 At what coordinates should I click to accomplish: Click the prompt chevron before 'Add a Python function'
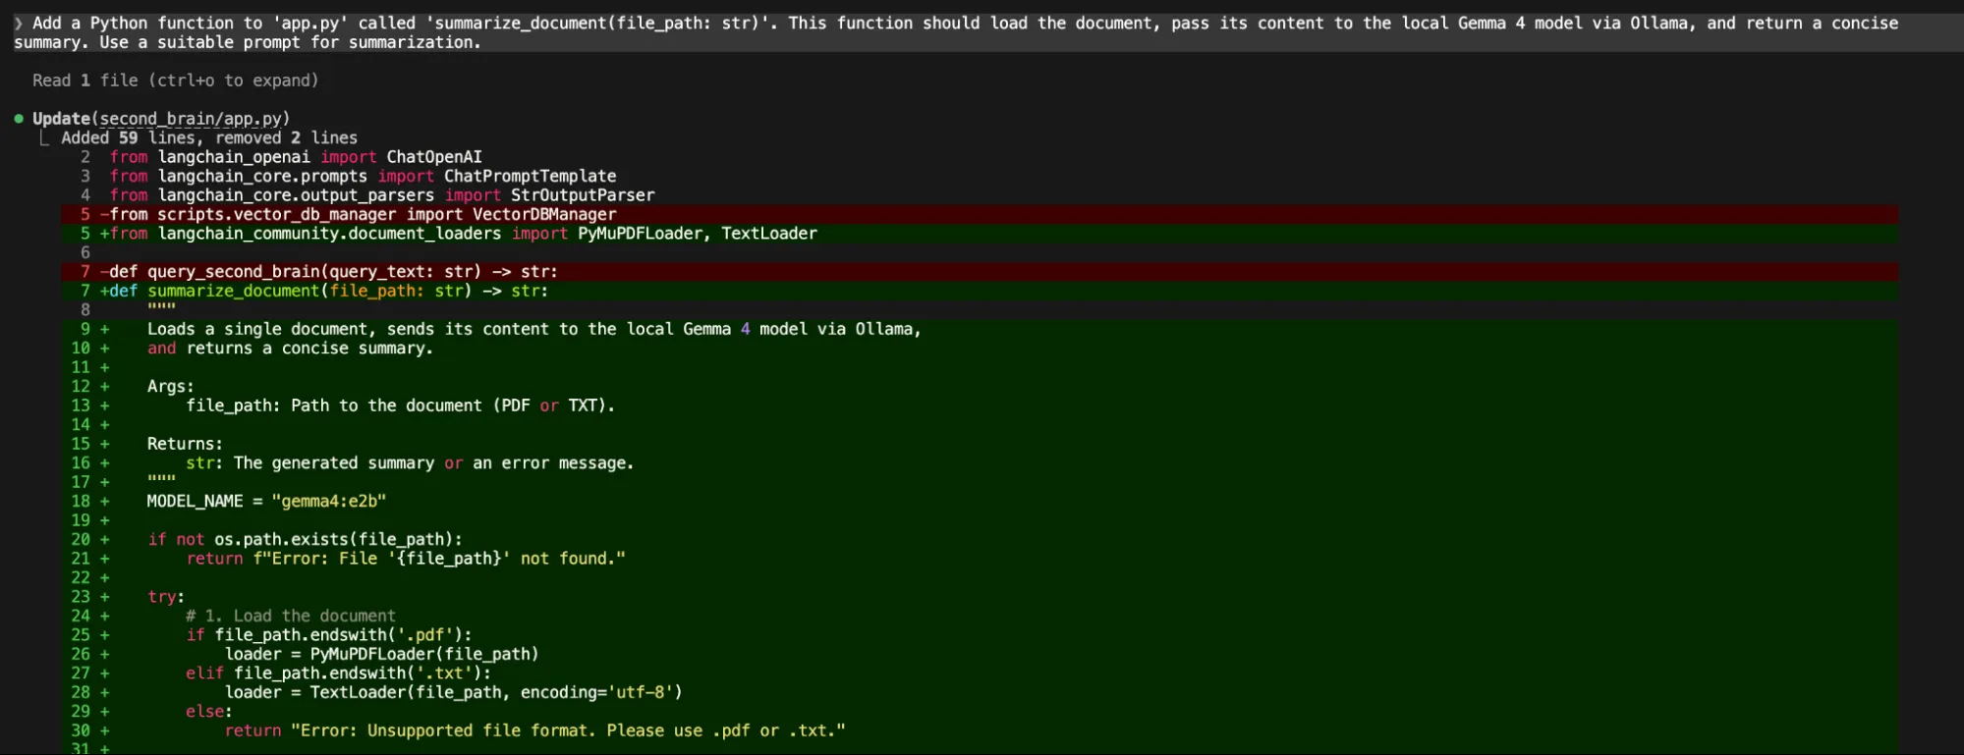pos(19,24)
